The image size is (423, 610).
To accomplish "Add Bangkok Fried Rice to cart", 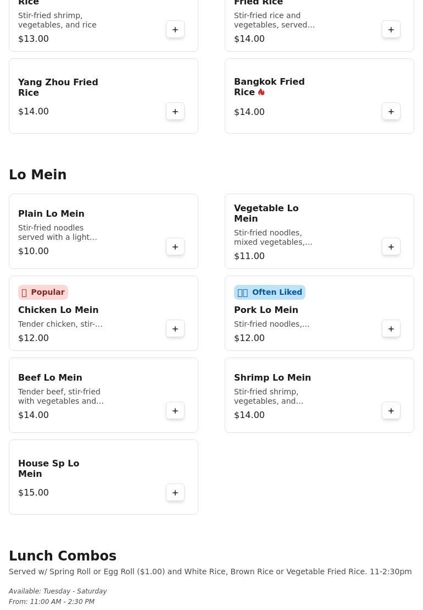I will pos(391,112).
